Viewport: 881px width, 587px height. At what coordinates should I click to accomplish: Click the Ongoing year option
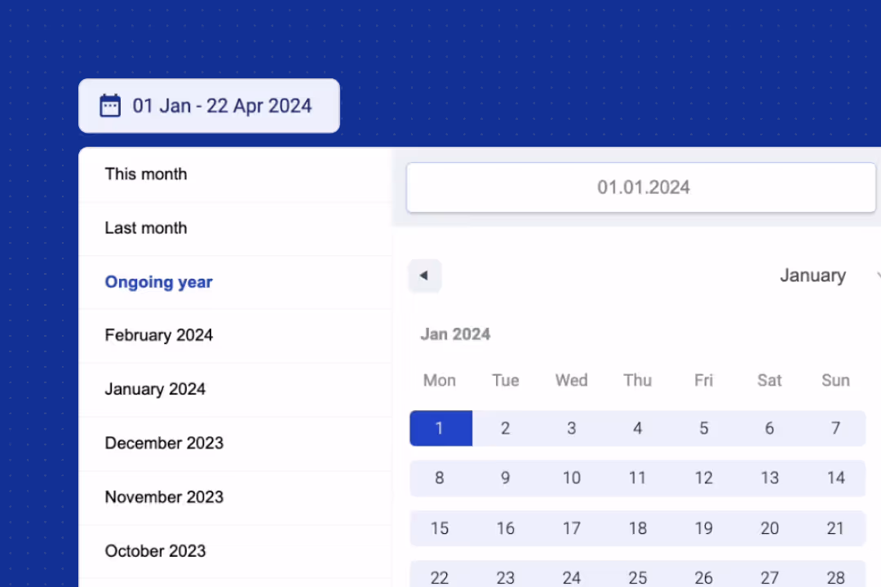point(158,282)
